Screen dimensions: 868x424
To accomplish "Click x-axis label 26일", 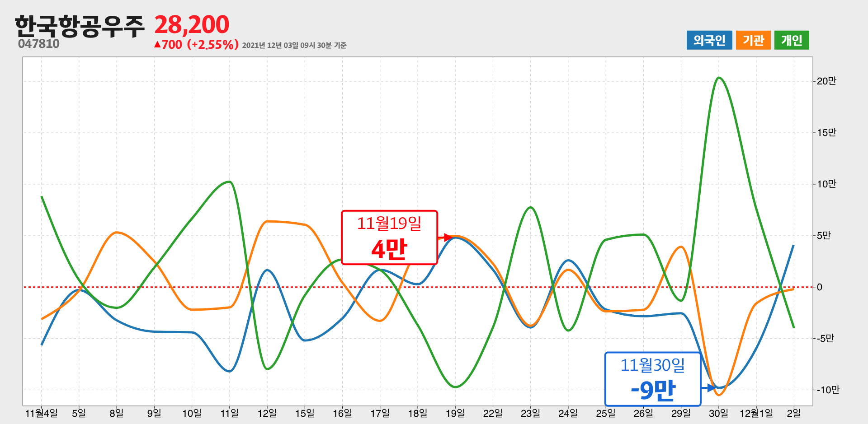I will click(643, 413).
